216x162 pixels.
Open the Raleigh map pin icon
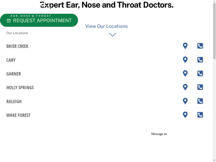pyautogui.click(x=185, y=101)
